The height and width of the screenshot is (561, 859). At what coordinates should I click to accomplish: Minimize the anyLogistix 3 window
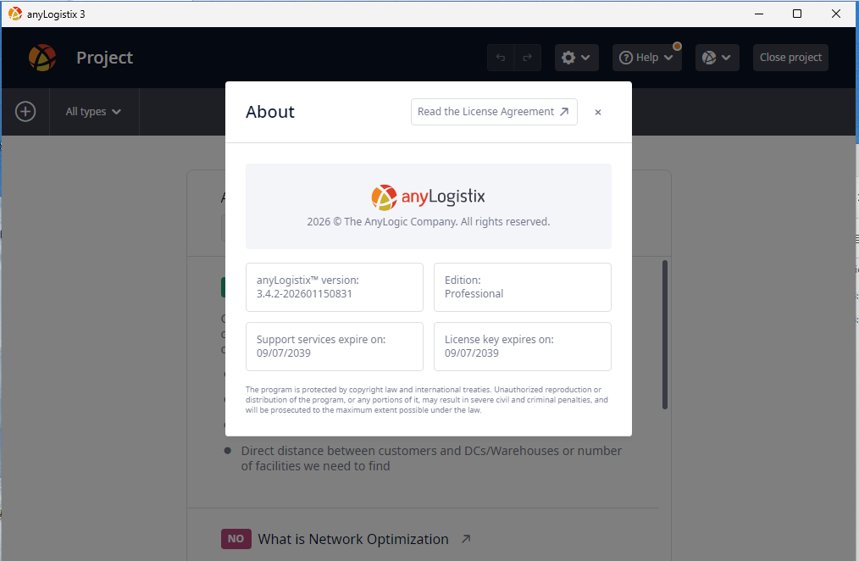pyautogui.click(x=759, y=14)
